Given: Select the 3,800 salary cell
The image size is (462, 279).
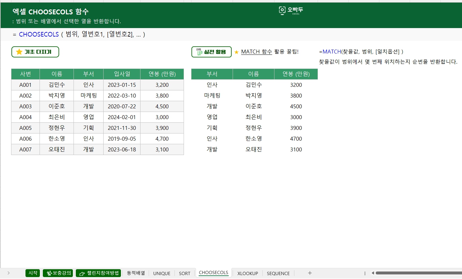Looking at the screenshot, I should 162,96.
